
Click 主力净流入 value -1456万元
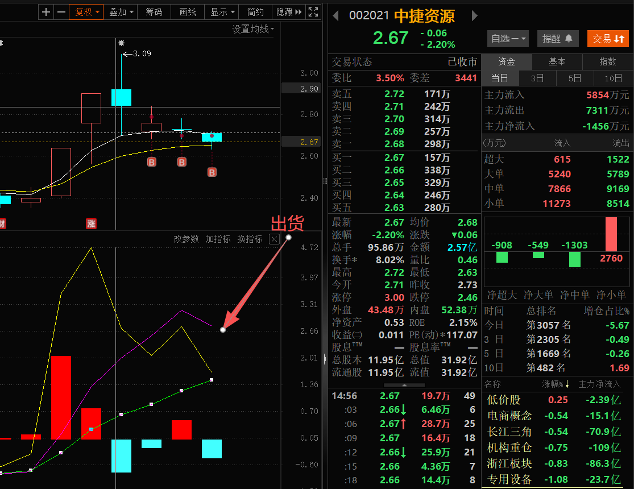606,126
